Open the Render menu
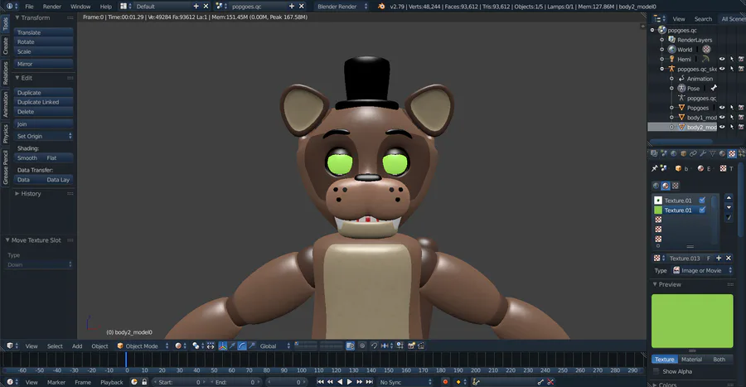This screenshot has width=746, height=387. pos(52,7)
